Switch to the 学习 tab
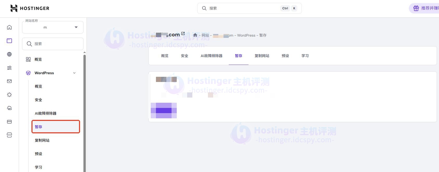Viewport: 439px width, 172px height. click(x=305, y=56)
